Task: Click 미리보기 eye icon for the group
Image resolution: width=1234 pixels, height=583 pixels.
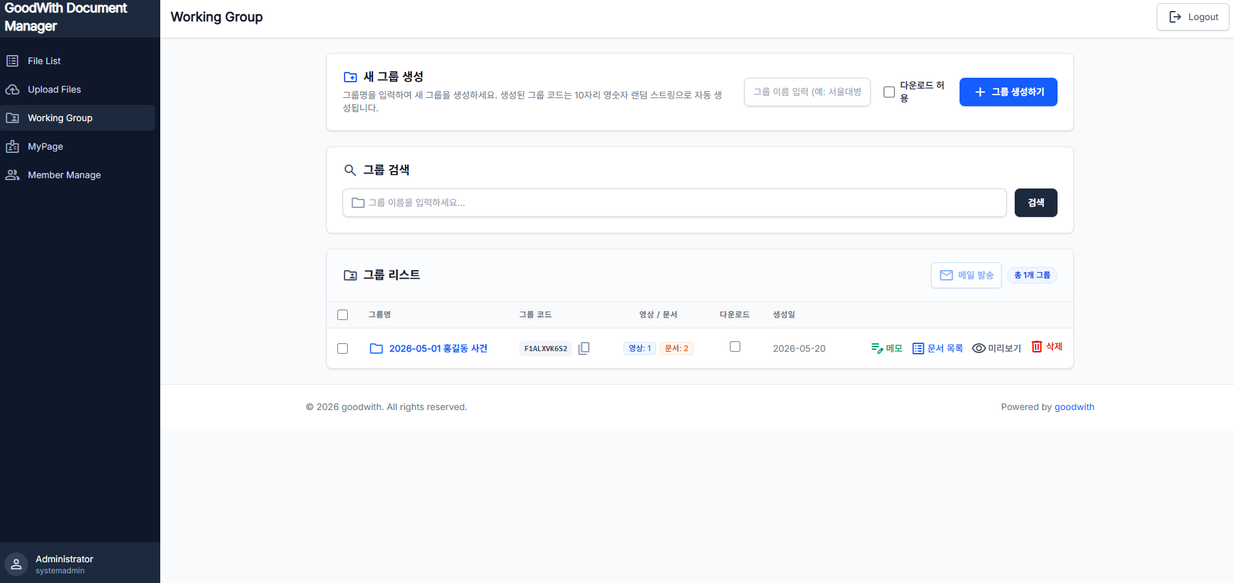Action: click(x=979, y=349)
